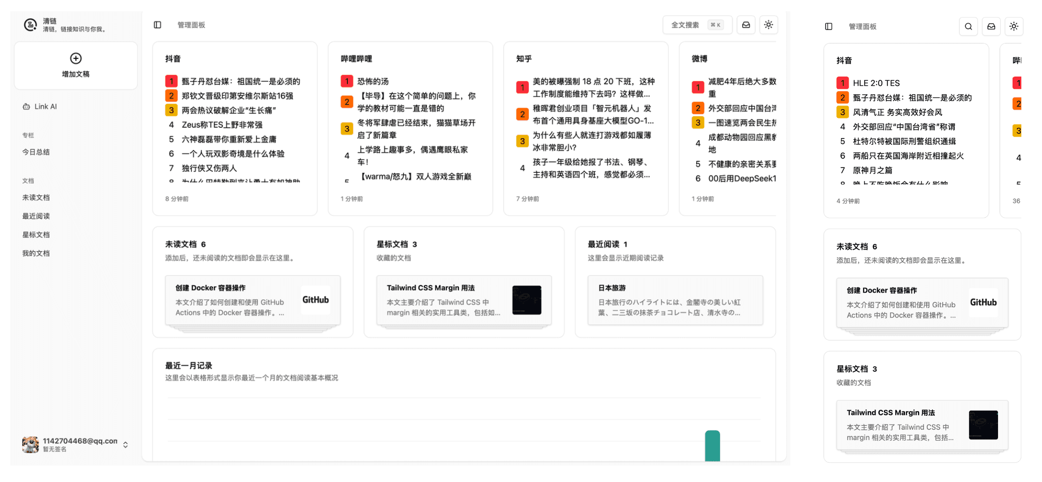Open 抖音 item 一个人玩双影奇境是什么体验

pos(233,154)
